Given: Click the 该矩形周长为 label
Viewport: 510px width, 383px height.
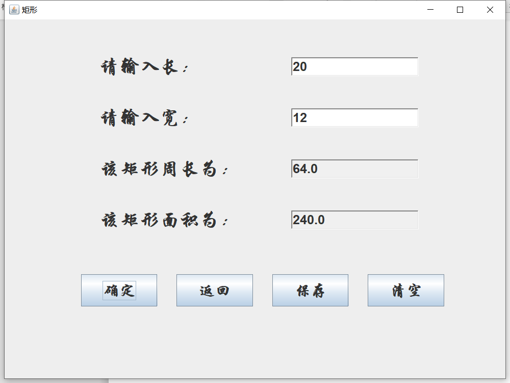Looking at the screenshot, I should [x=165, y=169].
